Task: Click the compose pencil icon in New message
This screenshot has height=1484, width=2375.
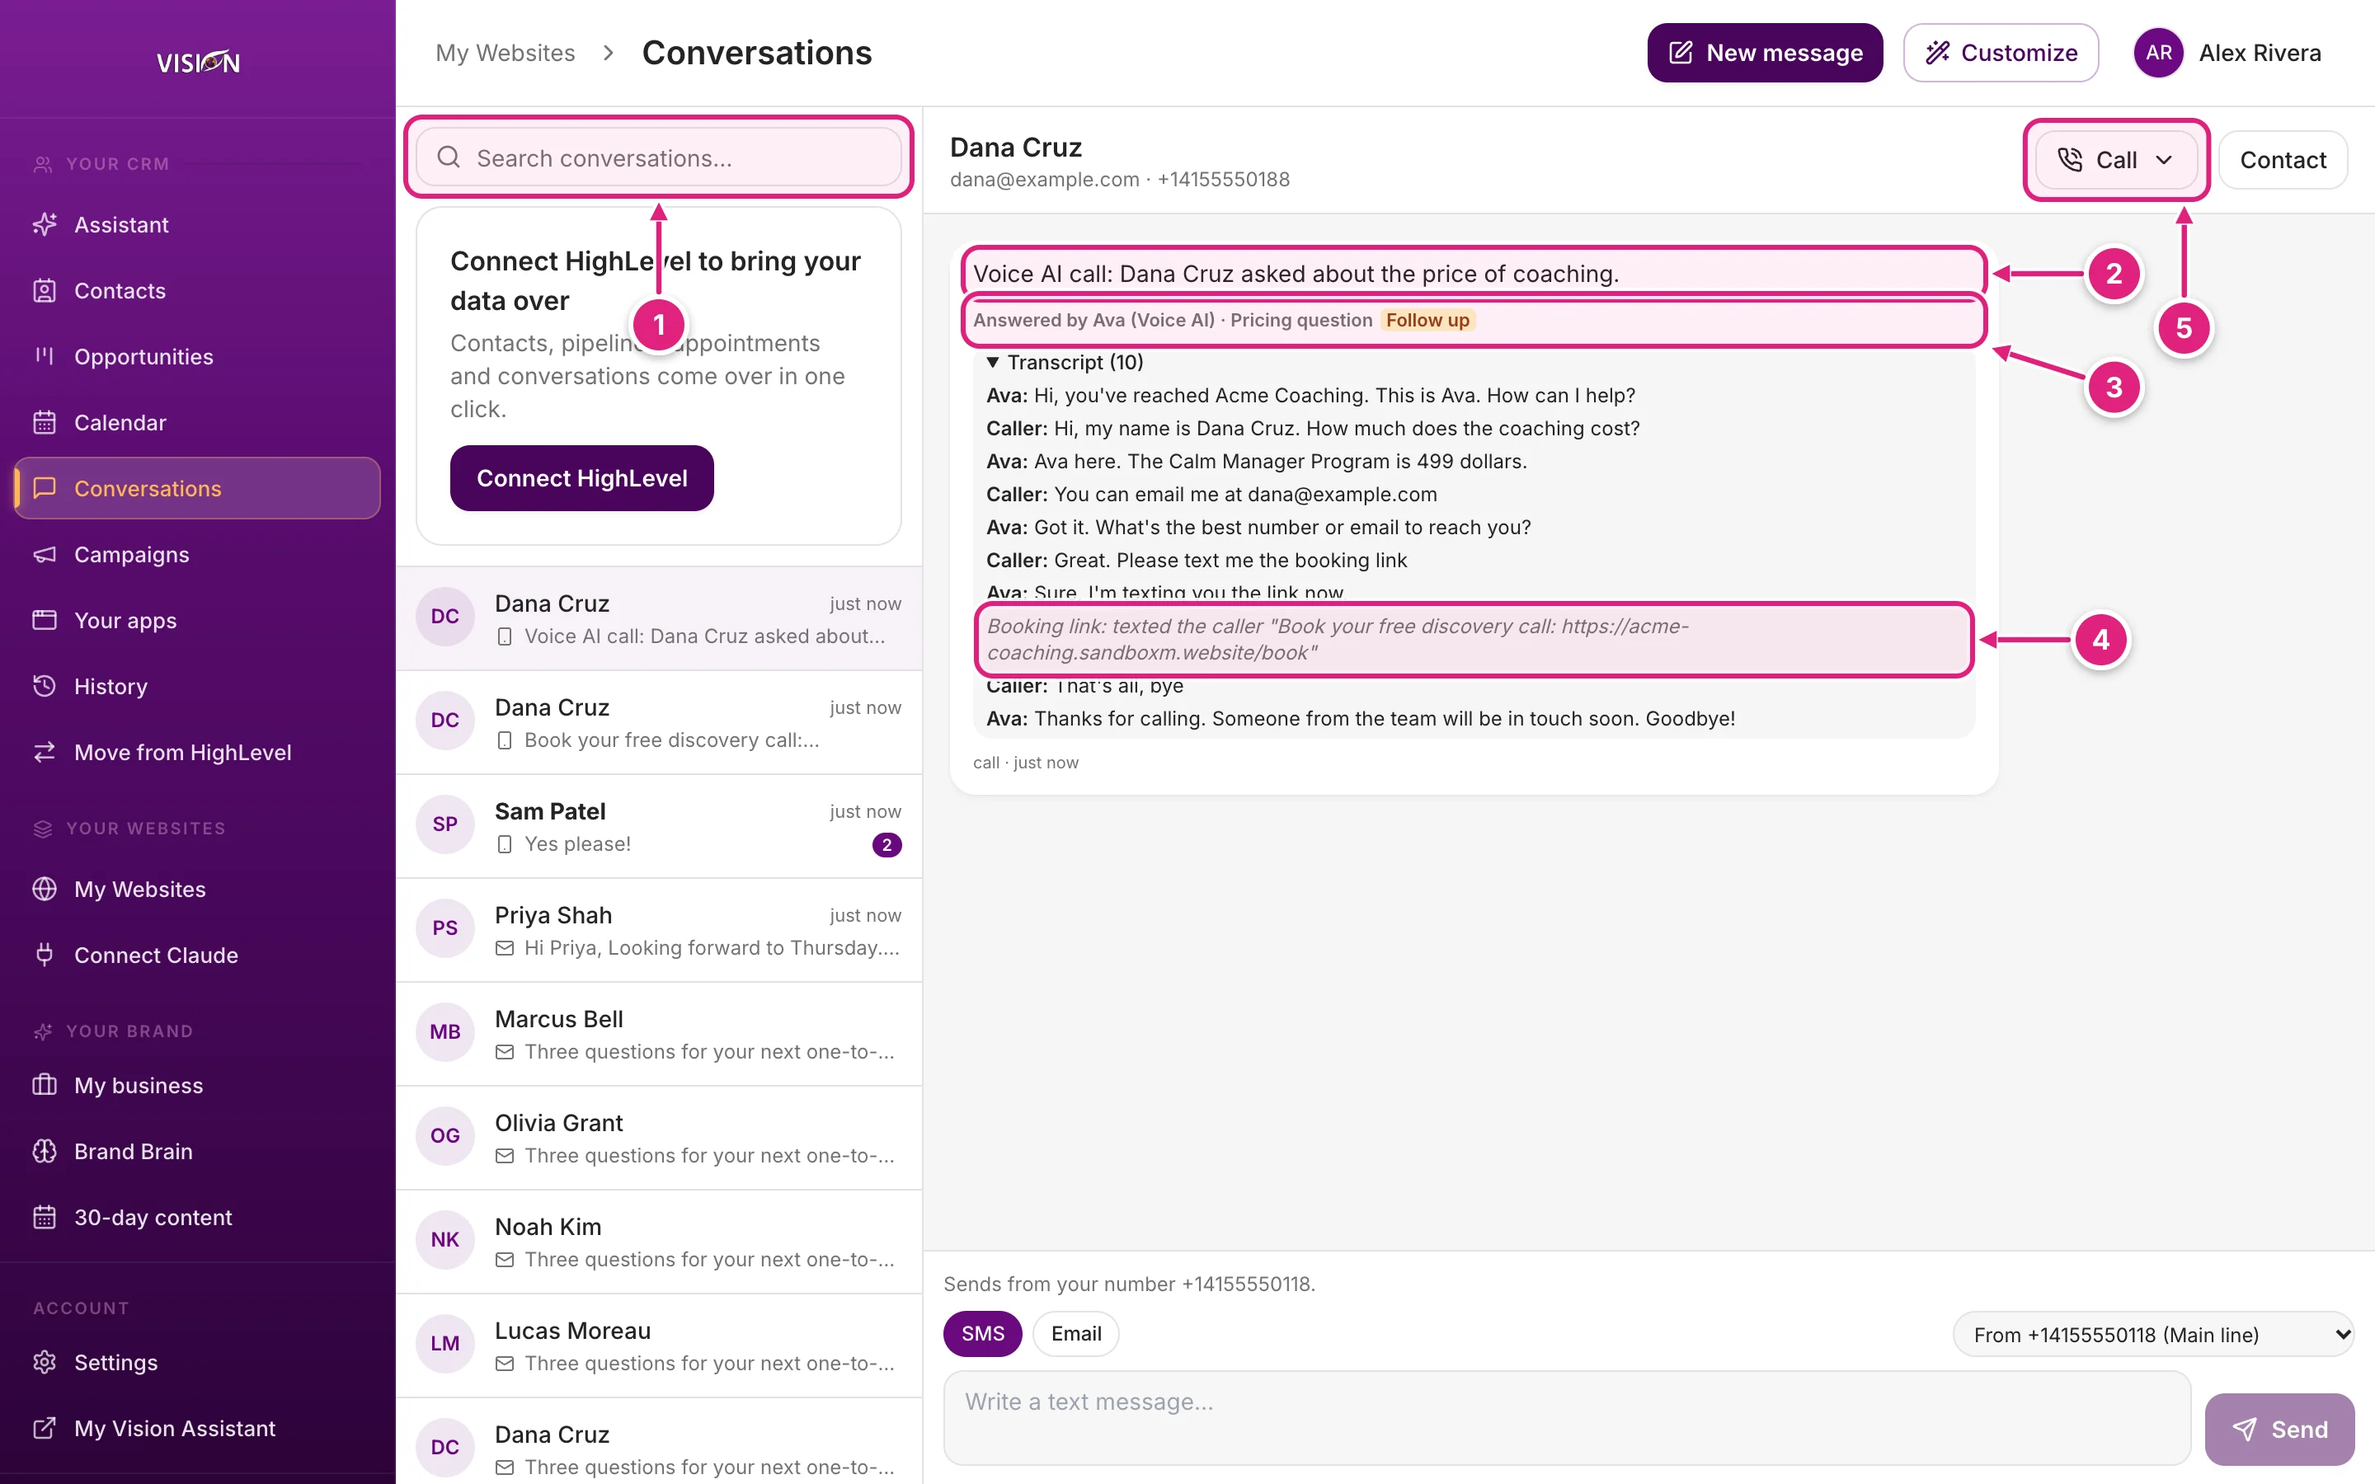Action: 1681,53
